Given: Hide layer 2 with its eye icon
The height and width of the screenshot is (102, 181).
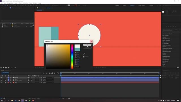Looking at the screenshot, I should click(1, 79).
